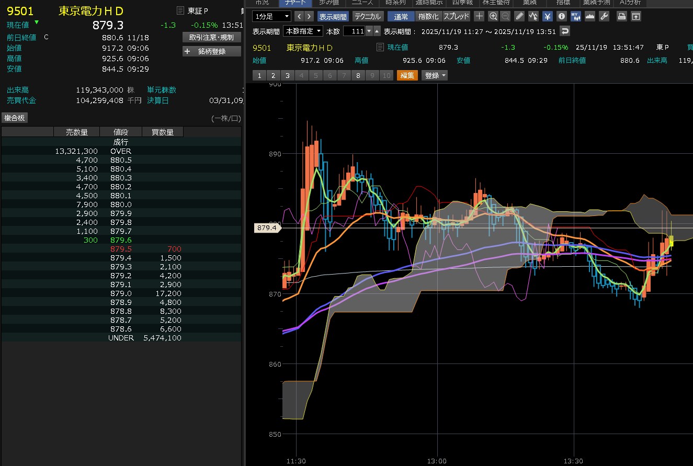Screen dimensions: 693x466
Task: Click the reset display period arrow icon
Action: click(x=564, y=31)
